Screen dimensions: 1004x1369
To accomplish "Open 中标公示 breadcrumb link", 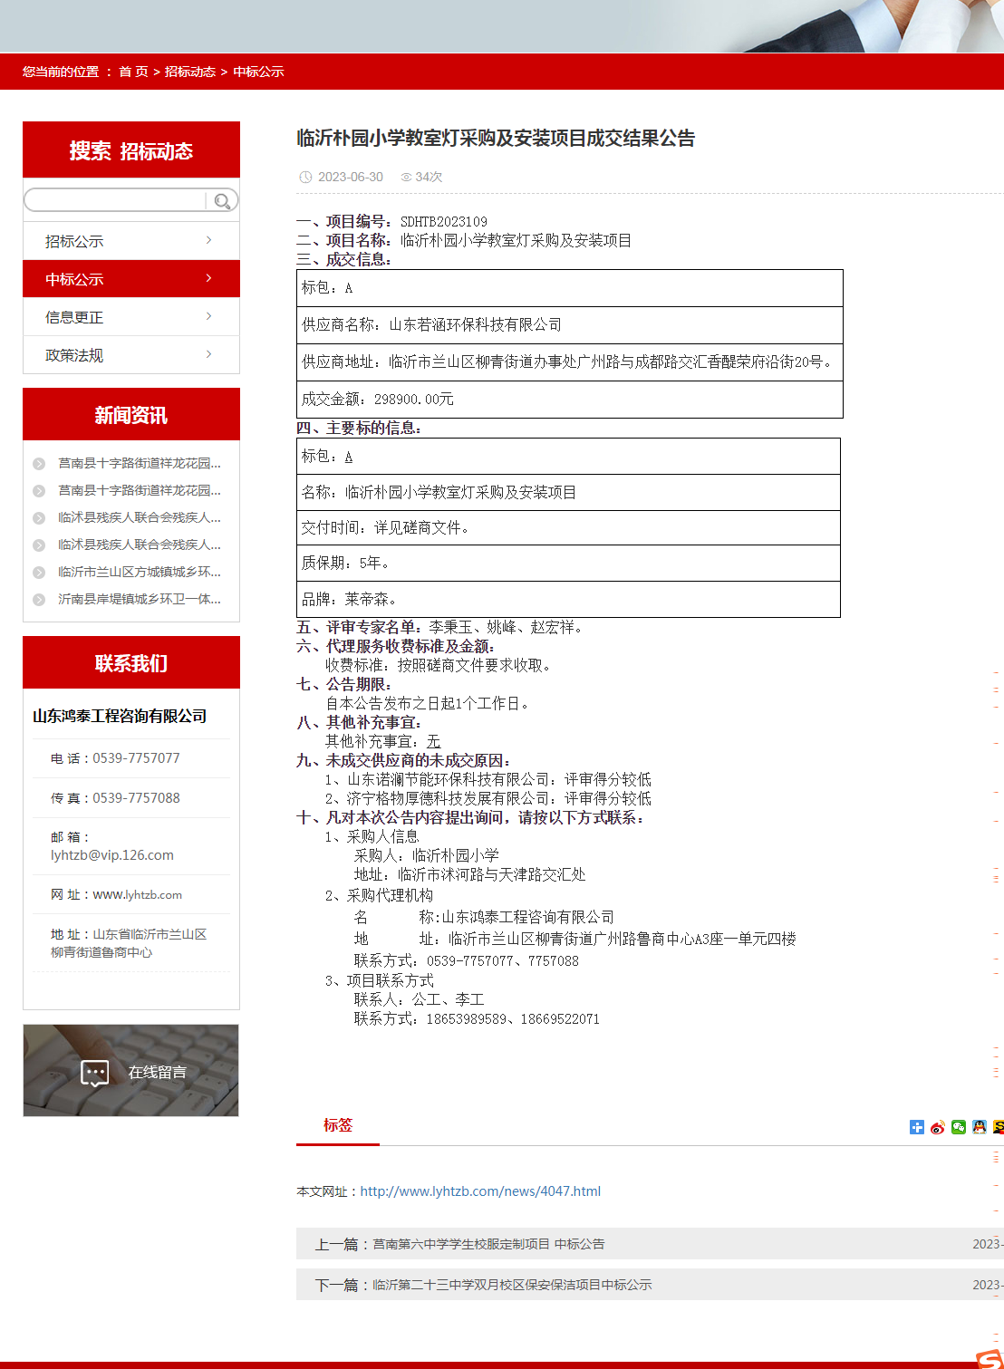I will point(258,72).
